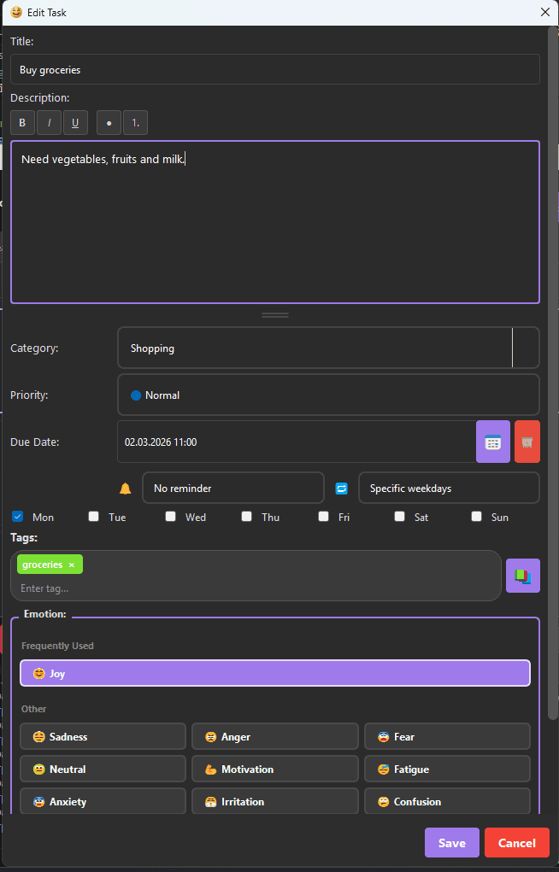The image size is (559, 872).
Task: Uncheck the Mon weekday checkbox
Action: (17, 517)
